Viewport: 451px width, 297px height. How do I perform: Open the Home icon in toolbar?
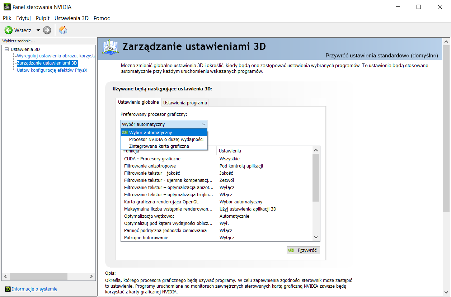click(x=63, y=30)
